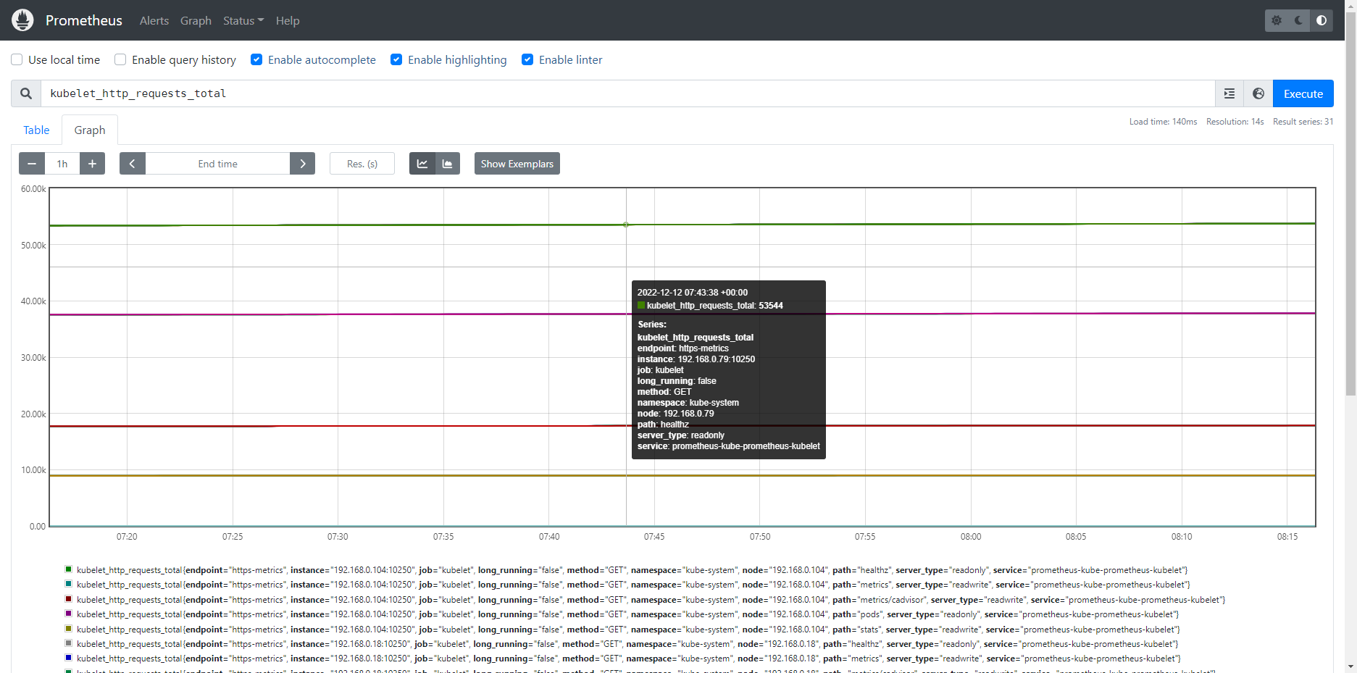
Task: Select legend series with path metrics/cadvisor
Action: [651, 600]
